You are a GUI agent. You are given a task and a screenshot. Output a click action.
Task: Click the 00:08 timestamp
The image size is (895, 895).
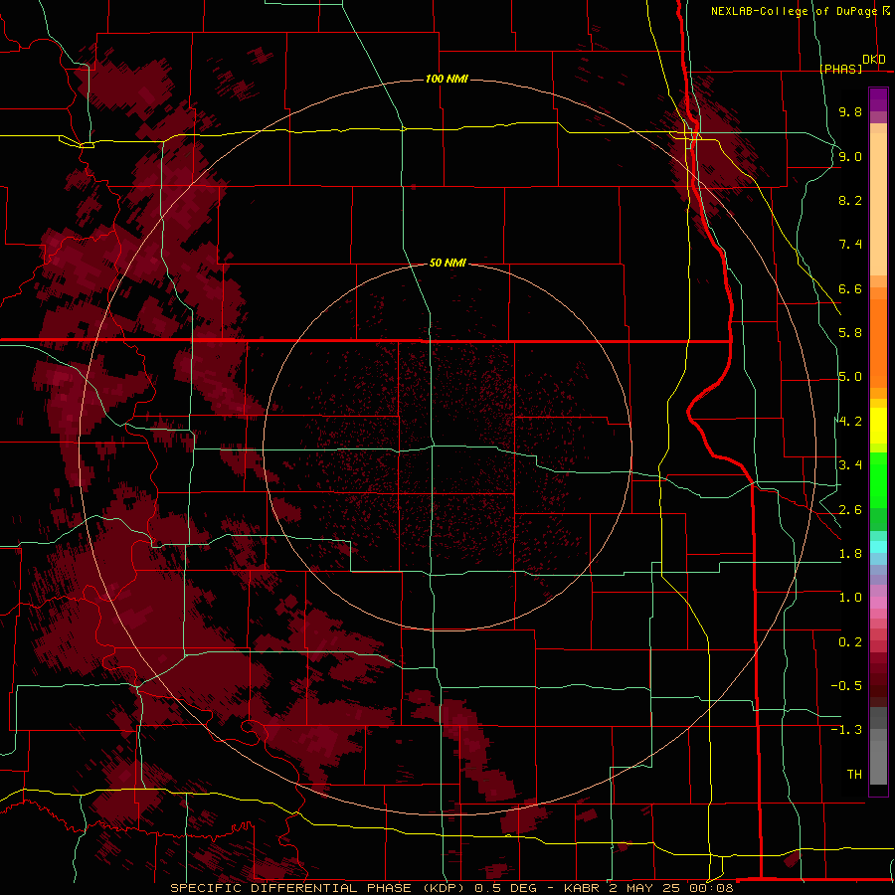711,888
